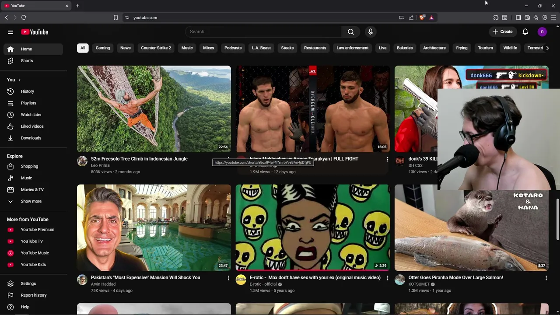
Task: Select the News filter chip
Action: pos(126,48)
